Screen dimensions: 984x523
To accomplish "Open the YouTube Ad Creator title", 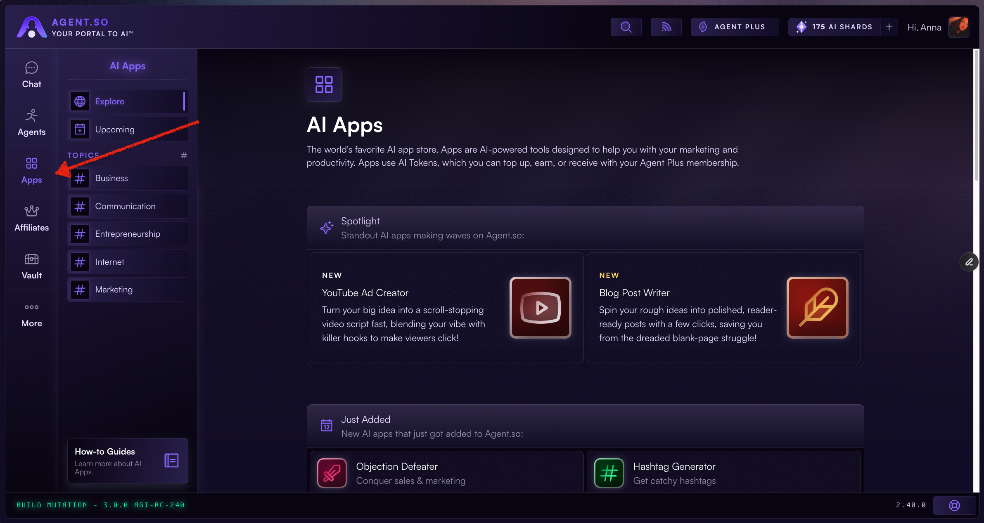I will [365, 293].
